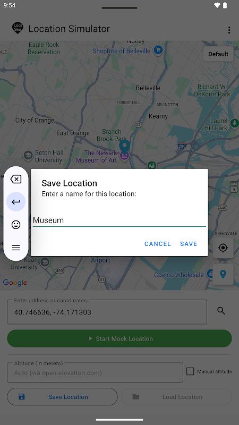Tap the Start Mock Location button
The width and height of the screenshot is (239, 425).
pyautogui.click(x=119, y=338)
